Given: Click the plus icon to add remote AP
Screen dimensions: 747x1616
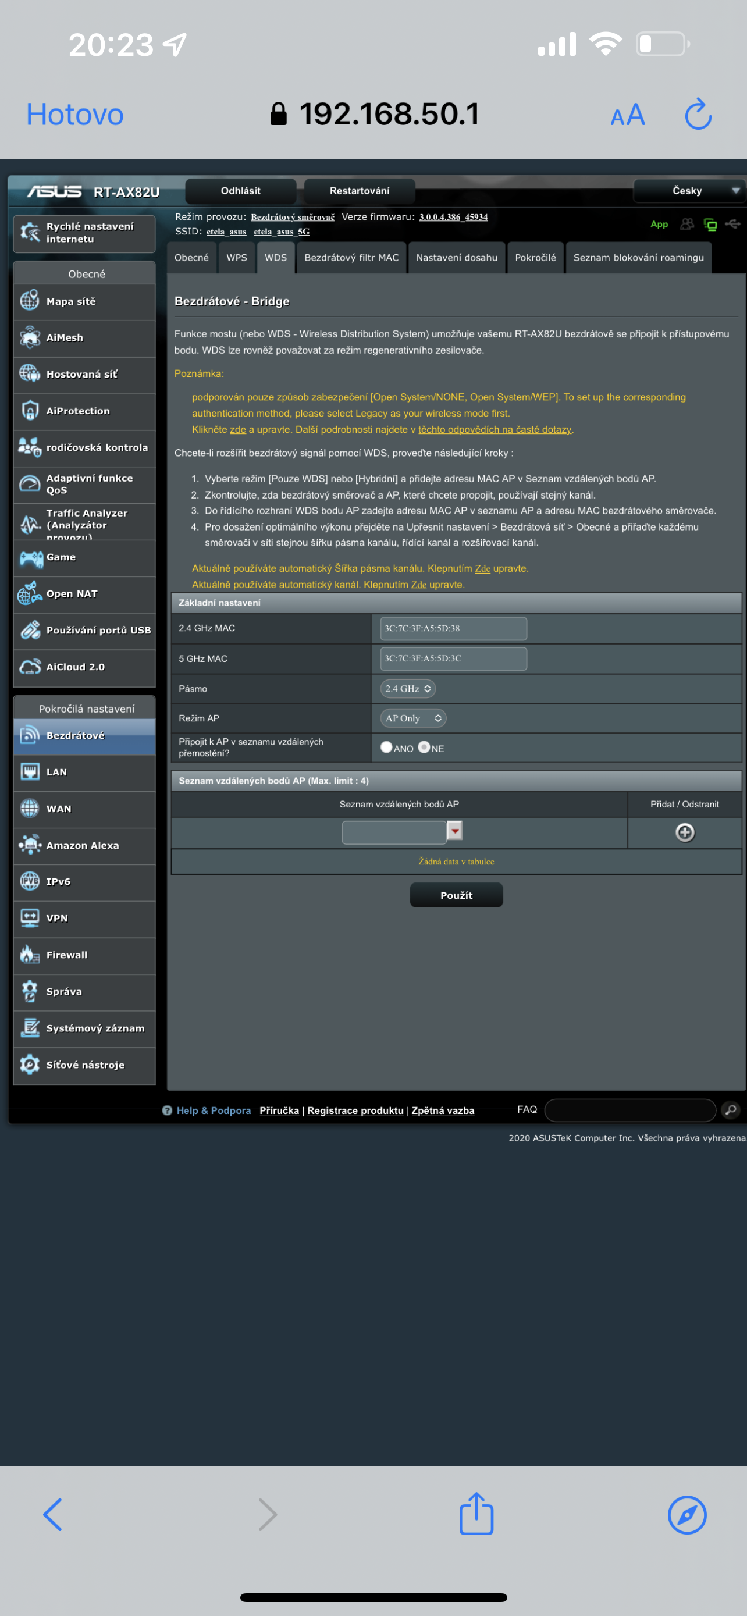Looking at the screenshot, I should (684, 832).
